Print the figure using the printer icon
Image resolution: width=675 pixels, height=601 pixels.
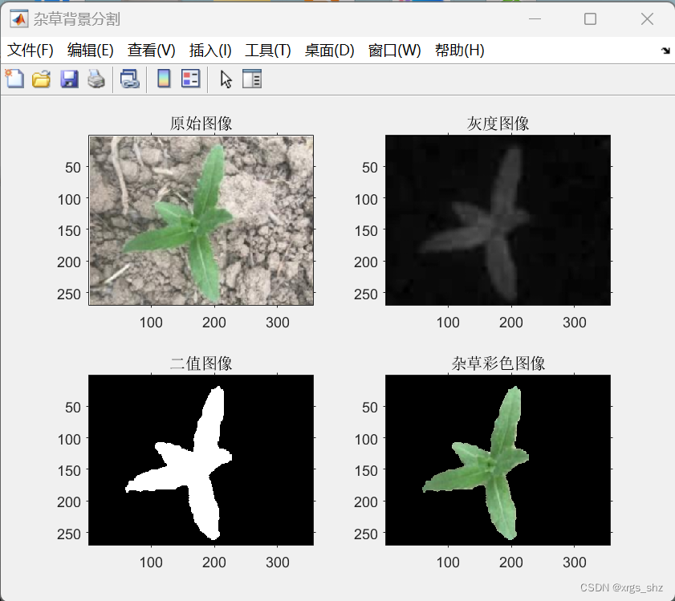pyautogui.click(x=96, y=79)
